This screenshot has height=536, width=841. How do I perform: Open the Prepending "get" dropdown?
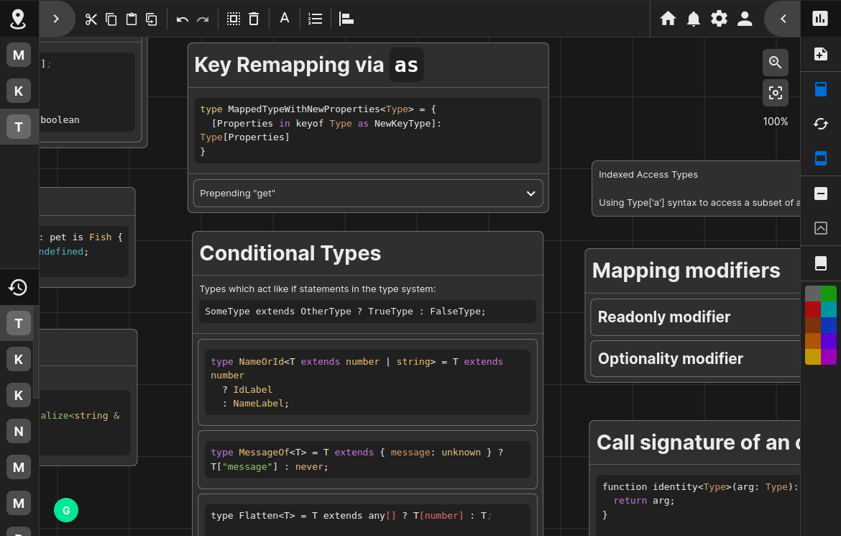click(368, 194)
